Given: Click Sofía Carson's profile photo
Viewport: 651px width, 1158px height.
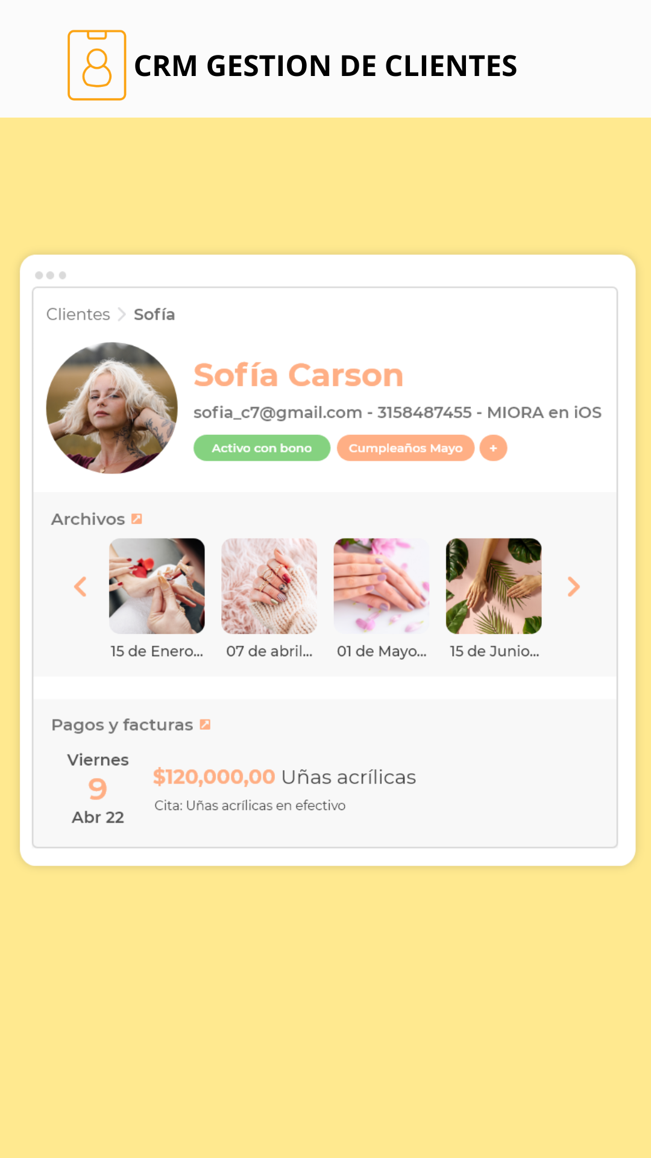Looking at the screenshot, I should pos(112,408).
